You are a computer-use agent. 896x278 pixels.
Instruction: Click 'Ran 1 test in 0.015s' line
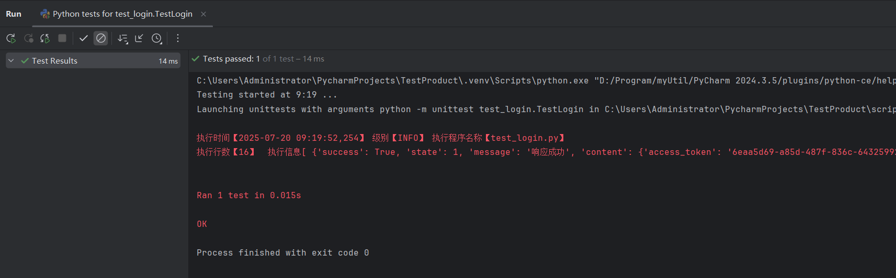[249, 195]
